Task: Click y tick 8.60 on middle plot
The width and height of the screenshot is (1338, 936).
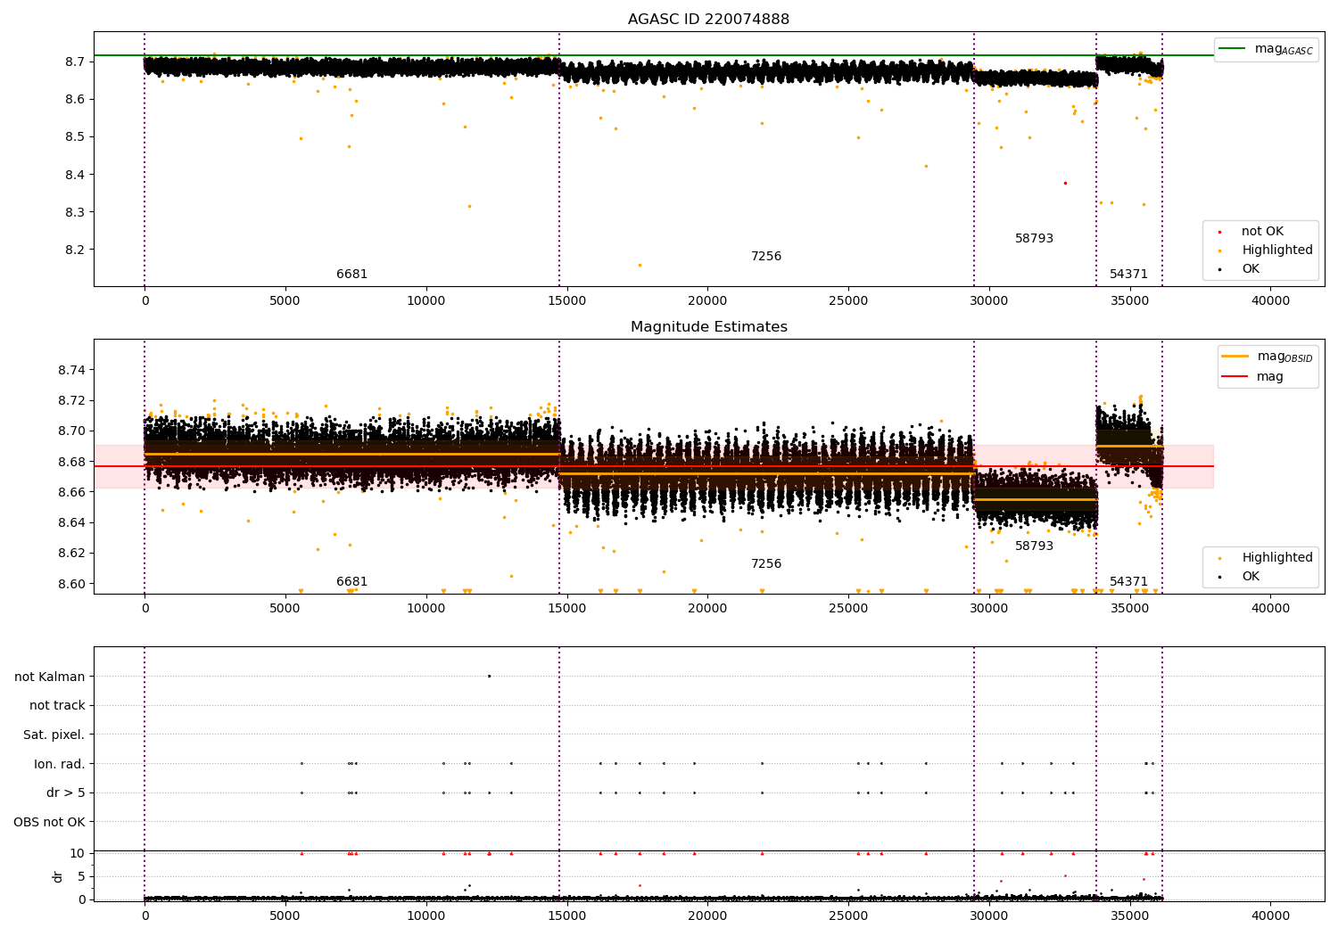Action: tap(72, 584)
